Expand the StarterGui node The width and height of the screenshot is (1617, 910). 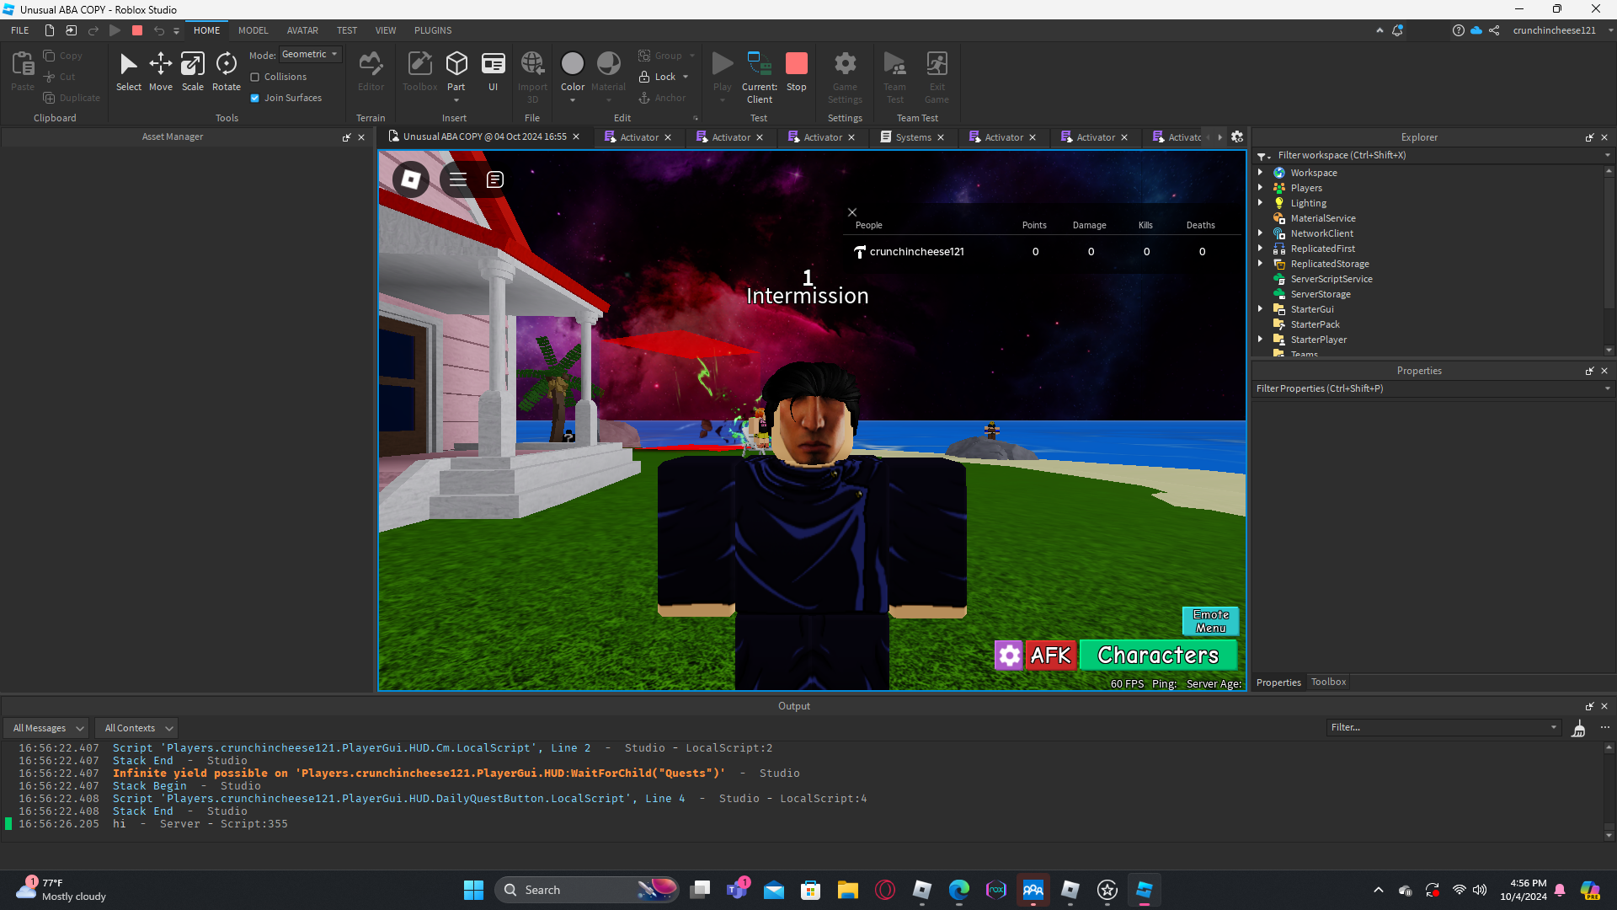pyautogui.click(x=1261, y=309)
